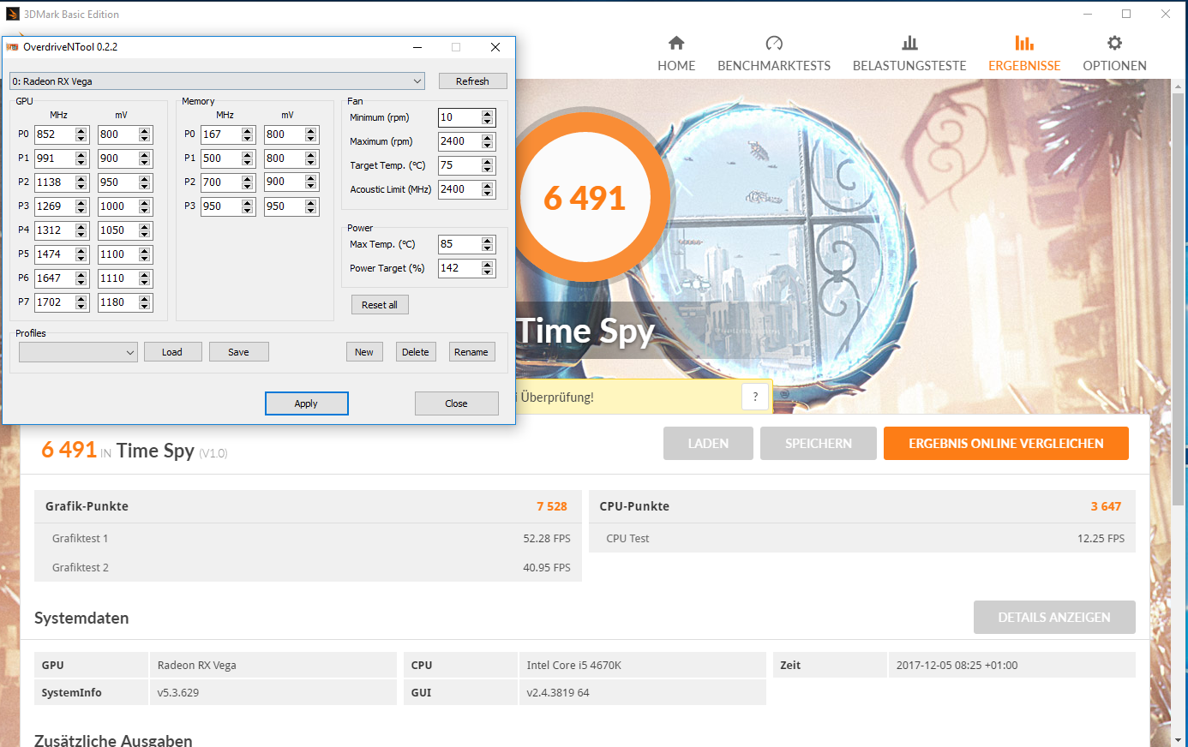1188x747 pixels.
Task: Adjust GPU P1 MHz stepper arrows
Action: coord(81,158)
